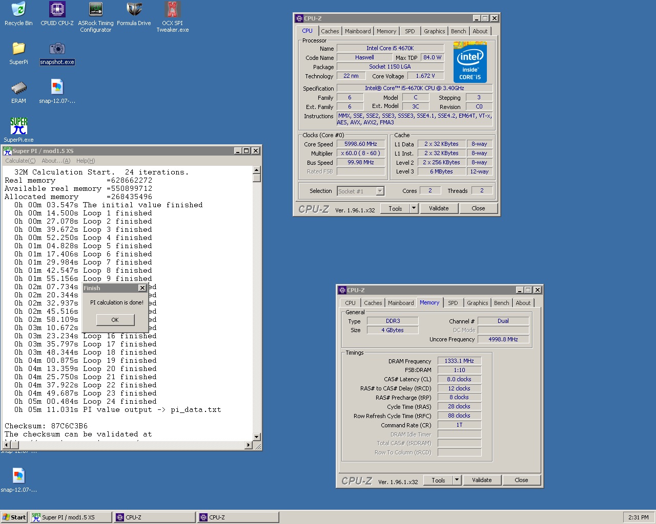Click title bar icon of CPU-Z processor window
Image resolution: width=656 pixels, height=524 pixels.
299,18
